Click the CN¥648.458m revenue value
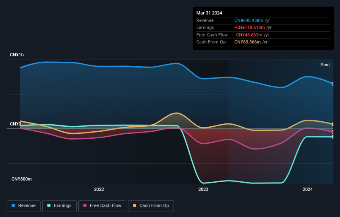 click(249, 20)
